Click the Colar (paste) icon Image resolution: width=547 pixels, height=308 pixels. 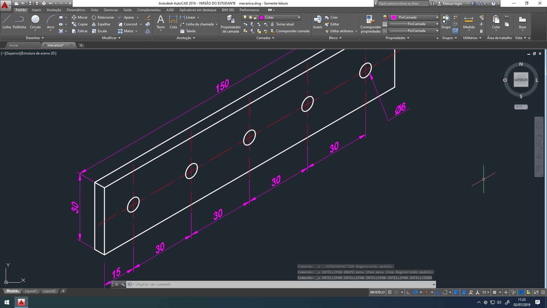pos(496,22)
